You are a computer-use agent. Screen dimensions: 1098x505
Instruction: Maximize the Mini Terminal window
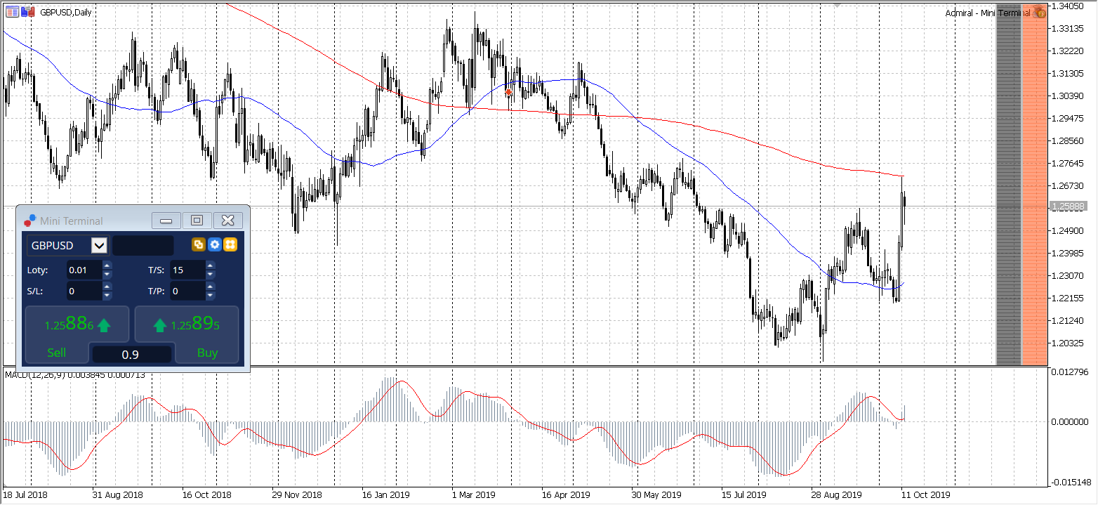pos(197,221)
